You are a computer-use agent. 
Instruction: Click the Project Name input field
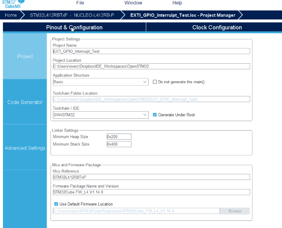(x=151, y=51)
